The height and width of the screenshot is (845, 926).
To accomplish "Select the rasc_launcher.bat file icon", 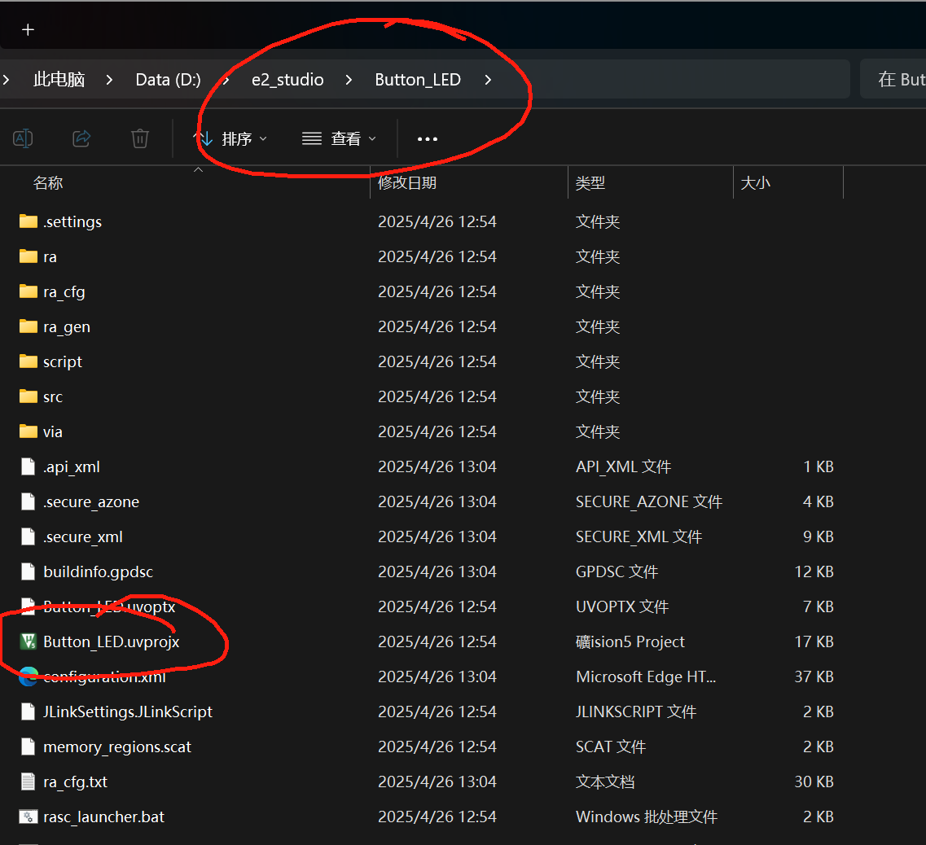I will pos(29,817).
